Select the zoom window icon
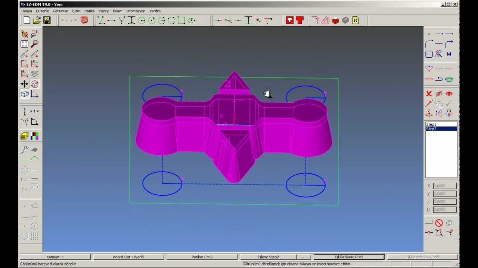Screen dimensions: 478x268 click(34, 34)
